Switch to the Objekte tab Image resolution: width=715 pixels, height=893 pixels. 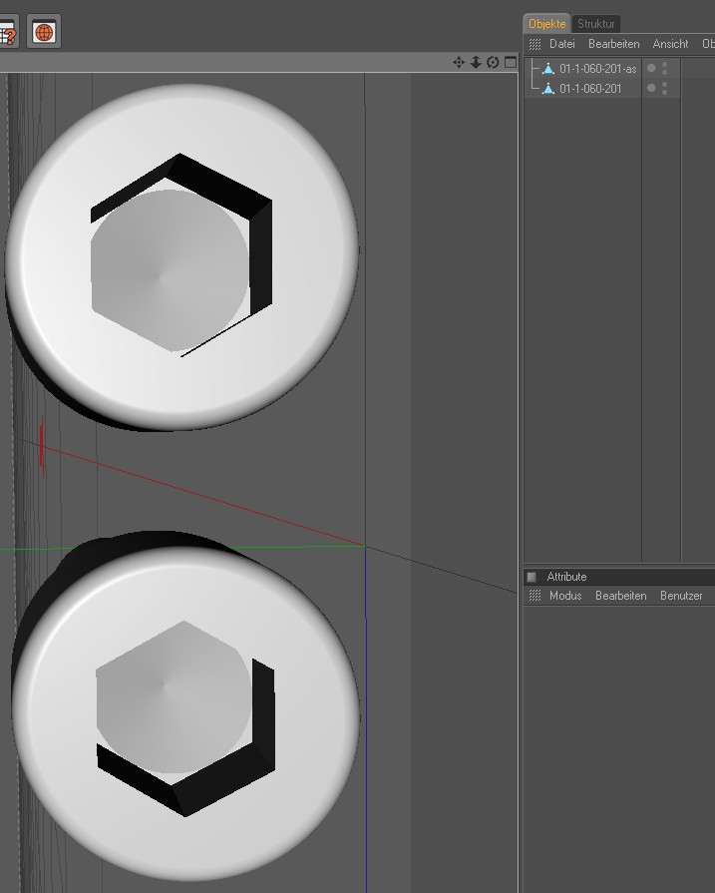(x=547, y=24)
